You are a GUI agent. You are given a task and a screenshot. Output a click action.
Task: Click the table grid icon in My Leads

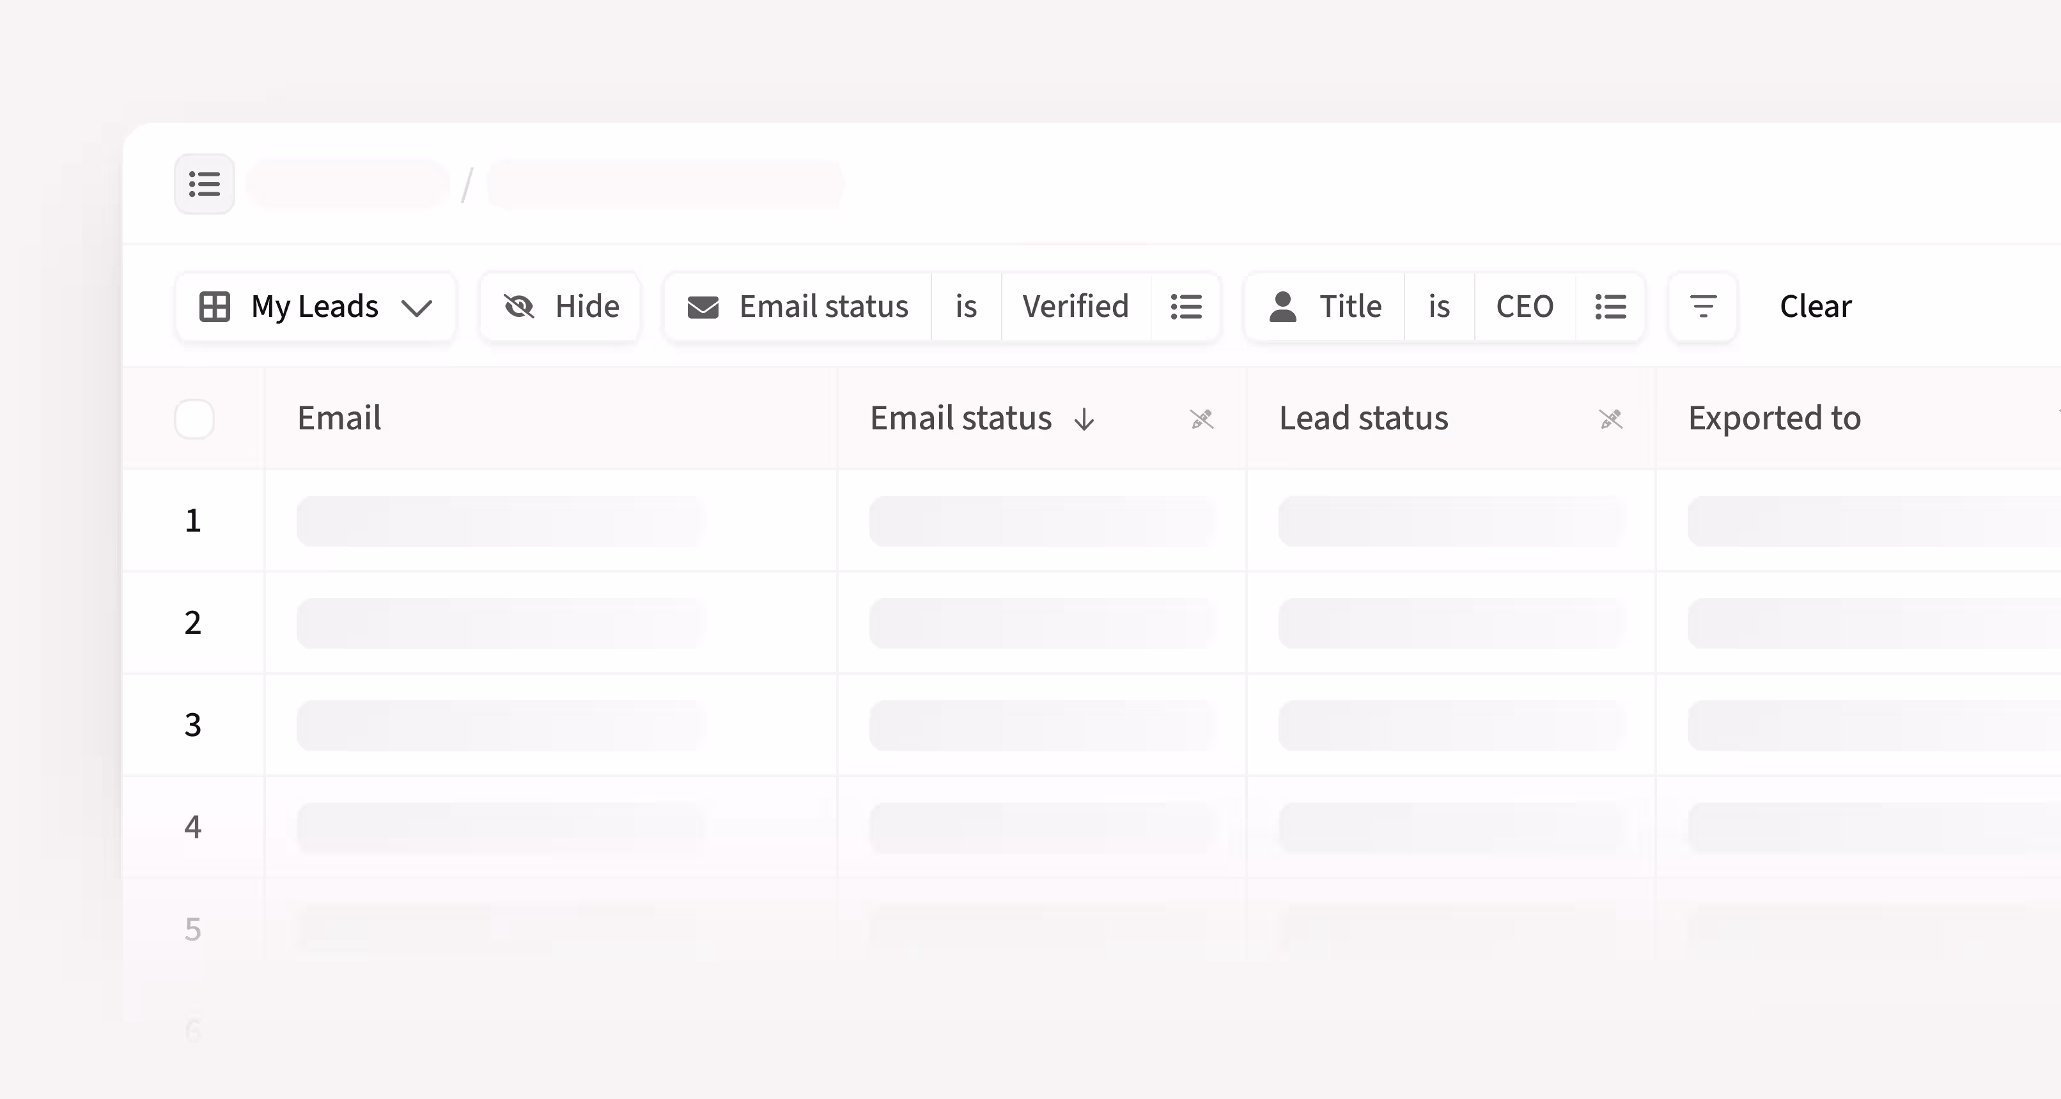coord(214,307)
